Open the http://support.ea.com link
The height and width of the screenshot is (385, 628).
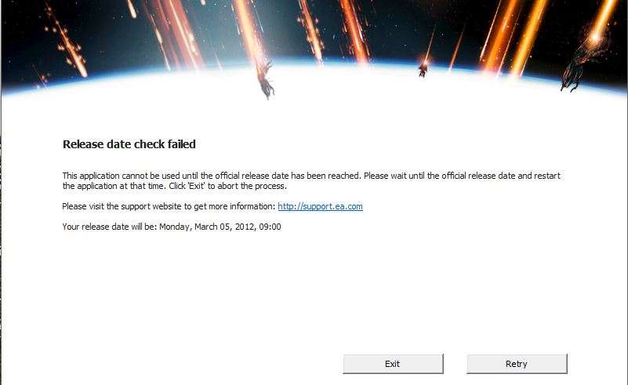(x=320, y=206)
